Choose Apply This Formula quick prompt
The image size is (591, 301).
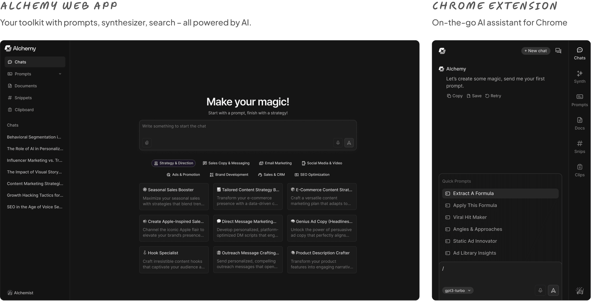point(500,206)
